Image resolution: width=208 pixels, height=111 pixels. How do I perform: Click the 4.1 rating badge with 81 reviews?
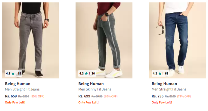[14, 73]
